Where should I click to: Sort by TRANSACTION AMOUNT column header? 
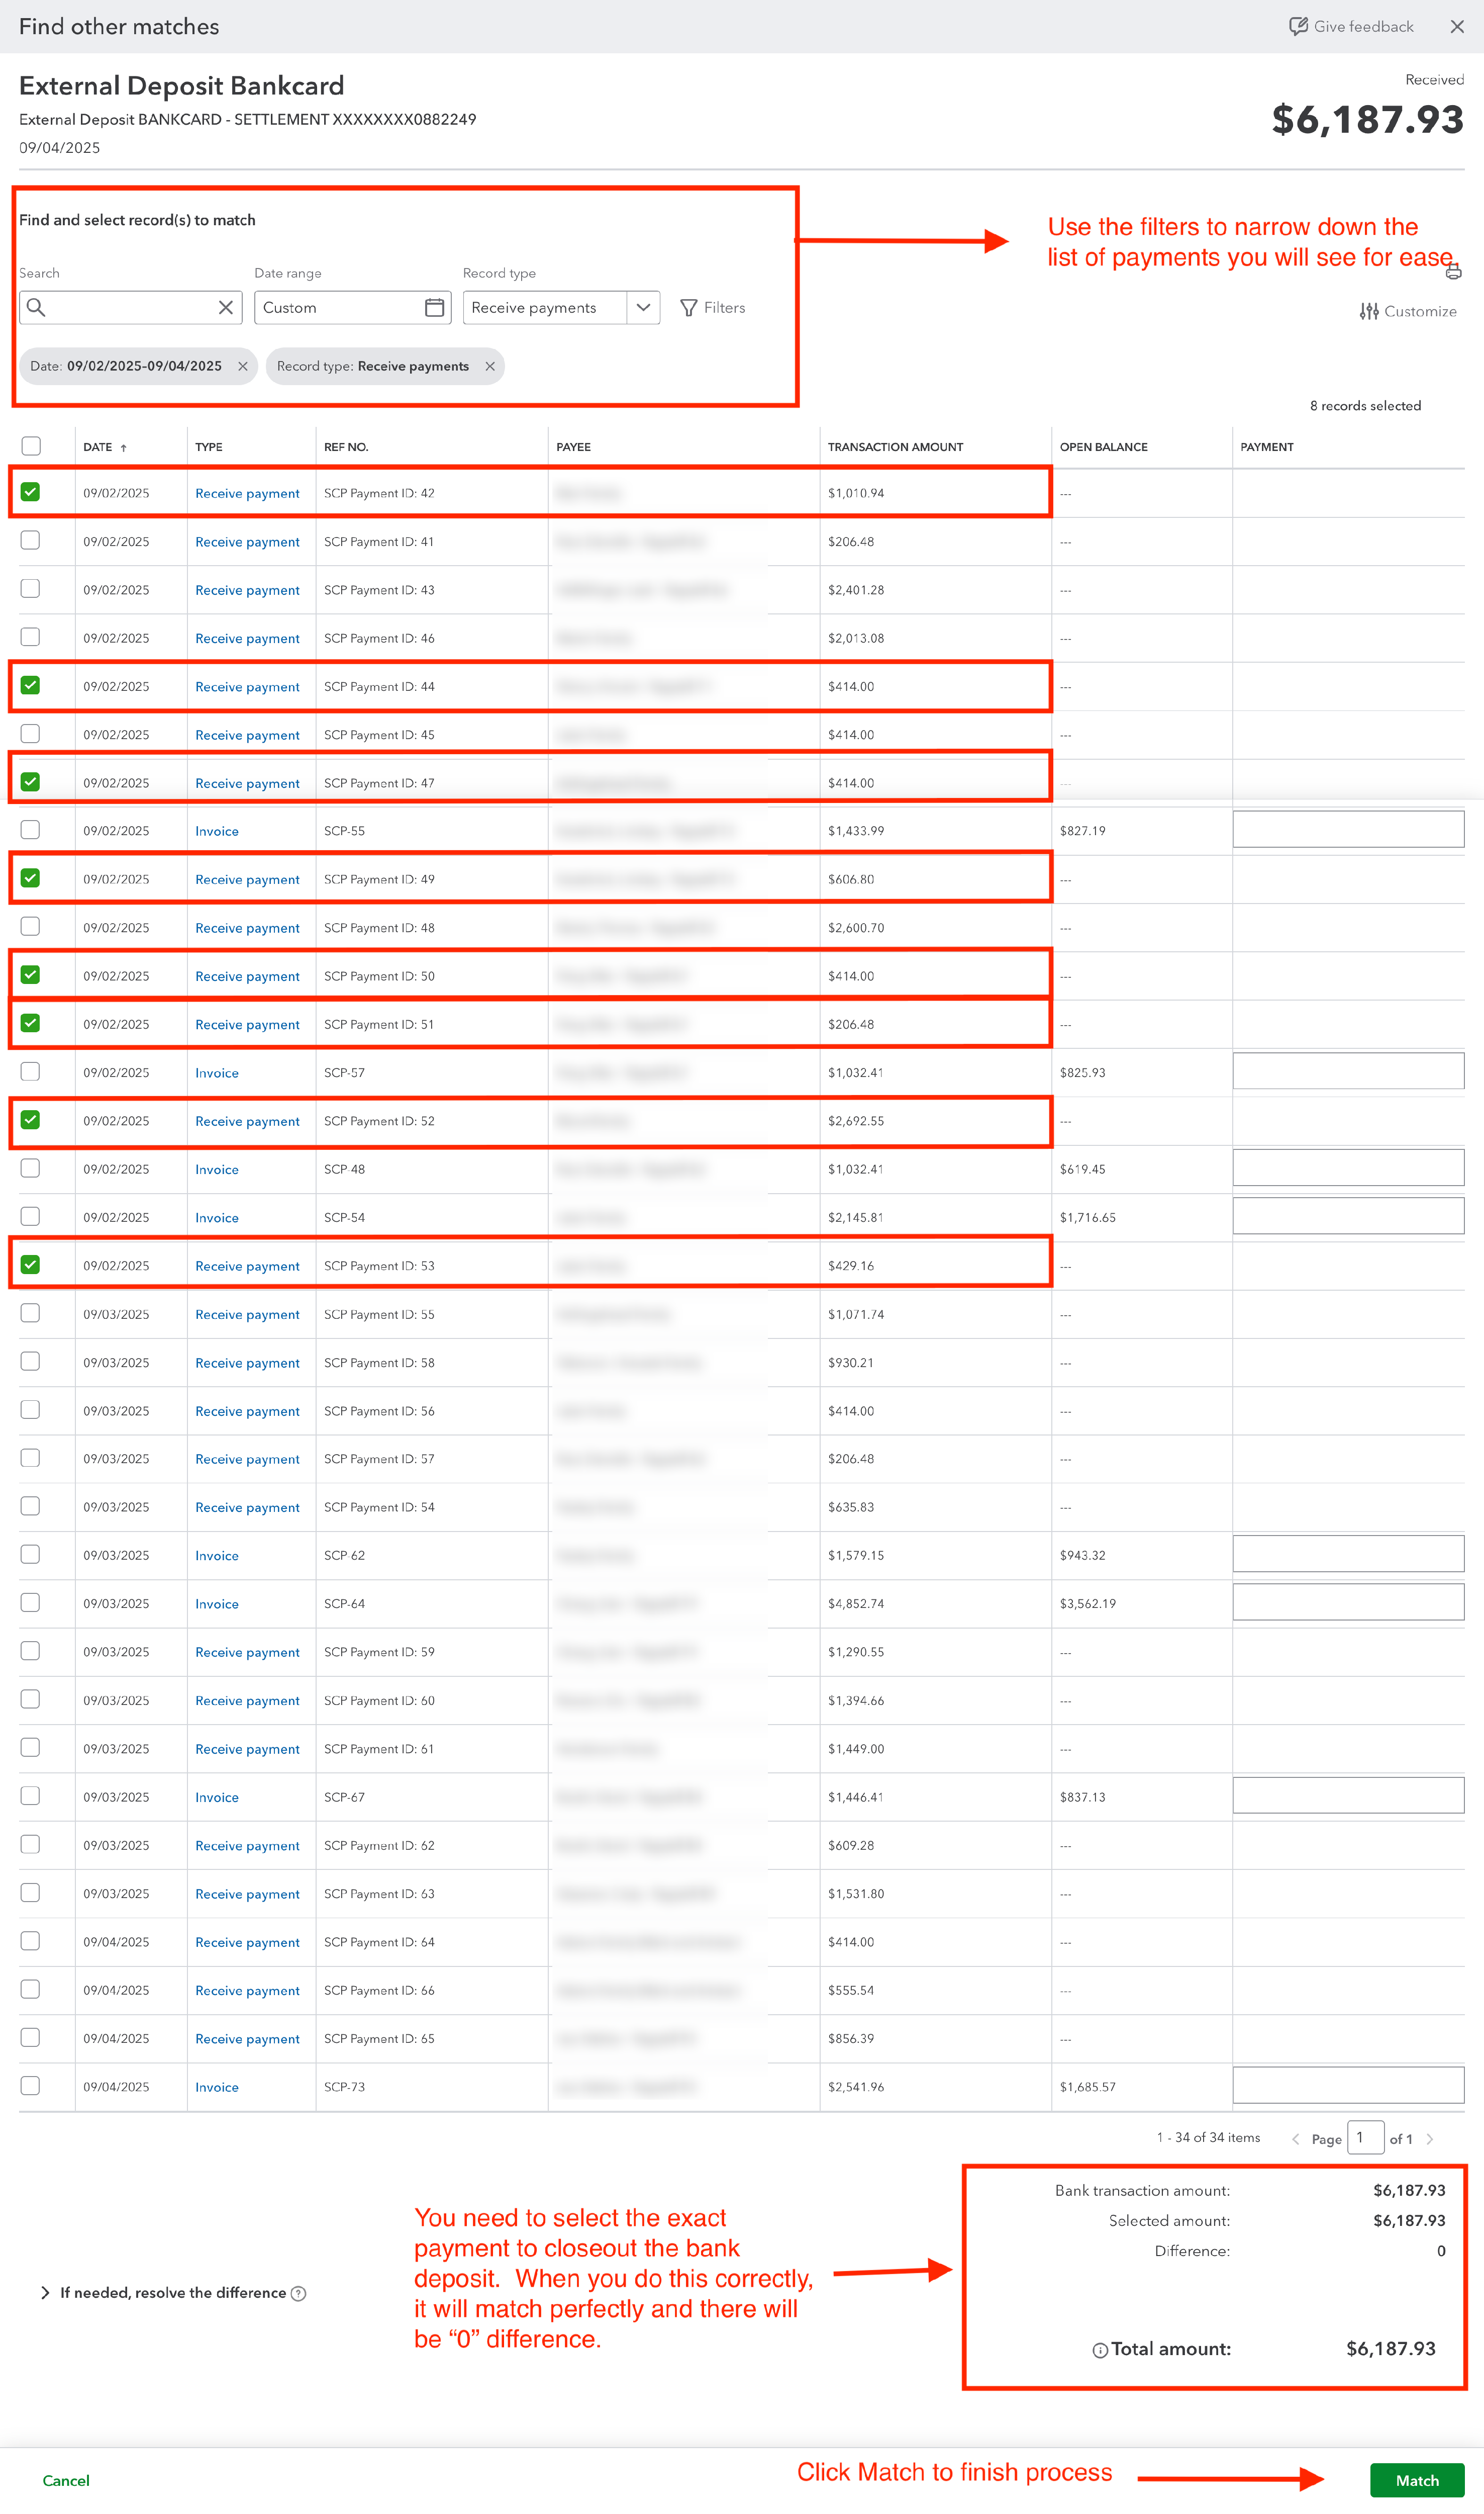click(x=895, y=447)
